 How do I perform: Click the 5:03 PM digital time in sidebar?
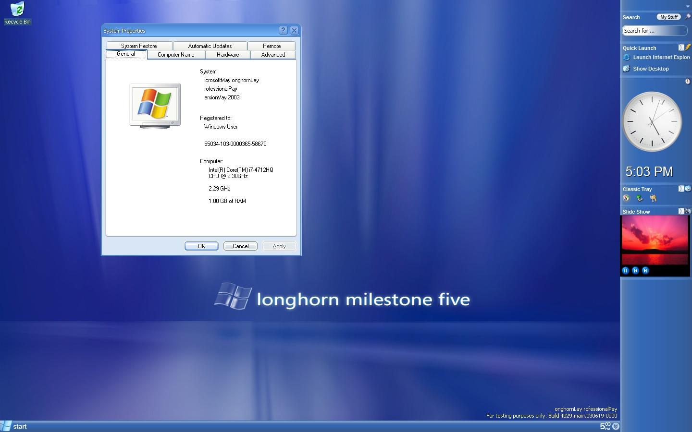click(649, 171)
